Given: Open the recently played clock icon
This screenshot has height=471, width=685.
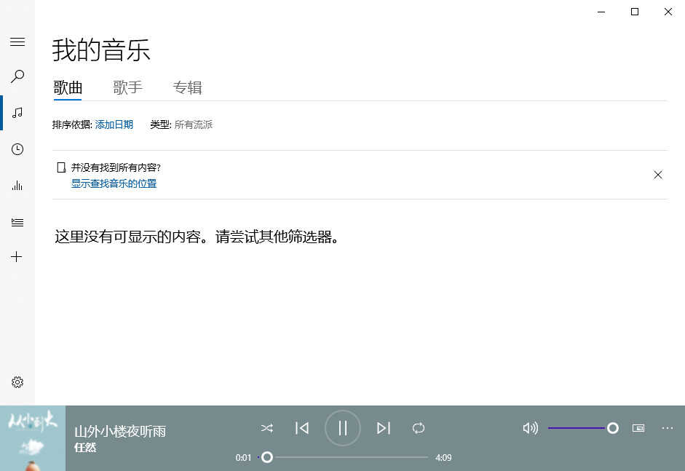Looking at the screenshot, I should [17, 149].
